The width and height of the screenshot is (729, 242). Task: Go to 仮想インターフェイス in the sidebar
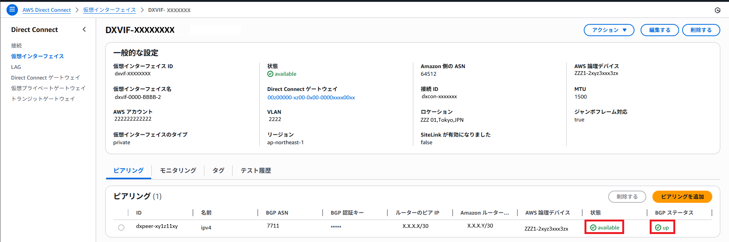coord(37,56)
